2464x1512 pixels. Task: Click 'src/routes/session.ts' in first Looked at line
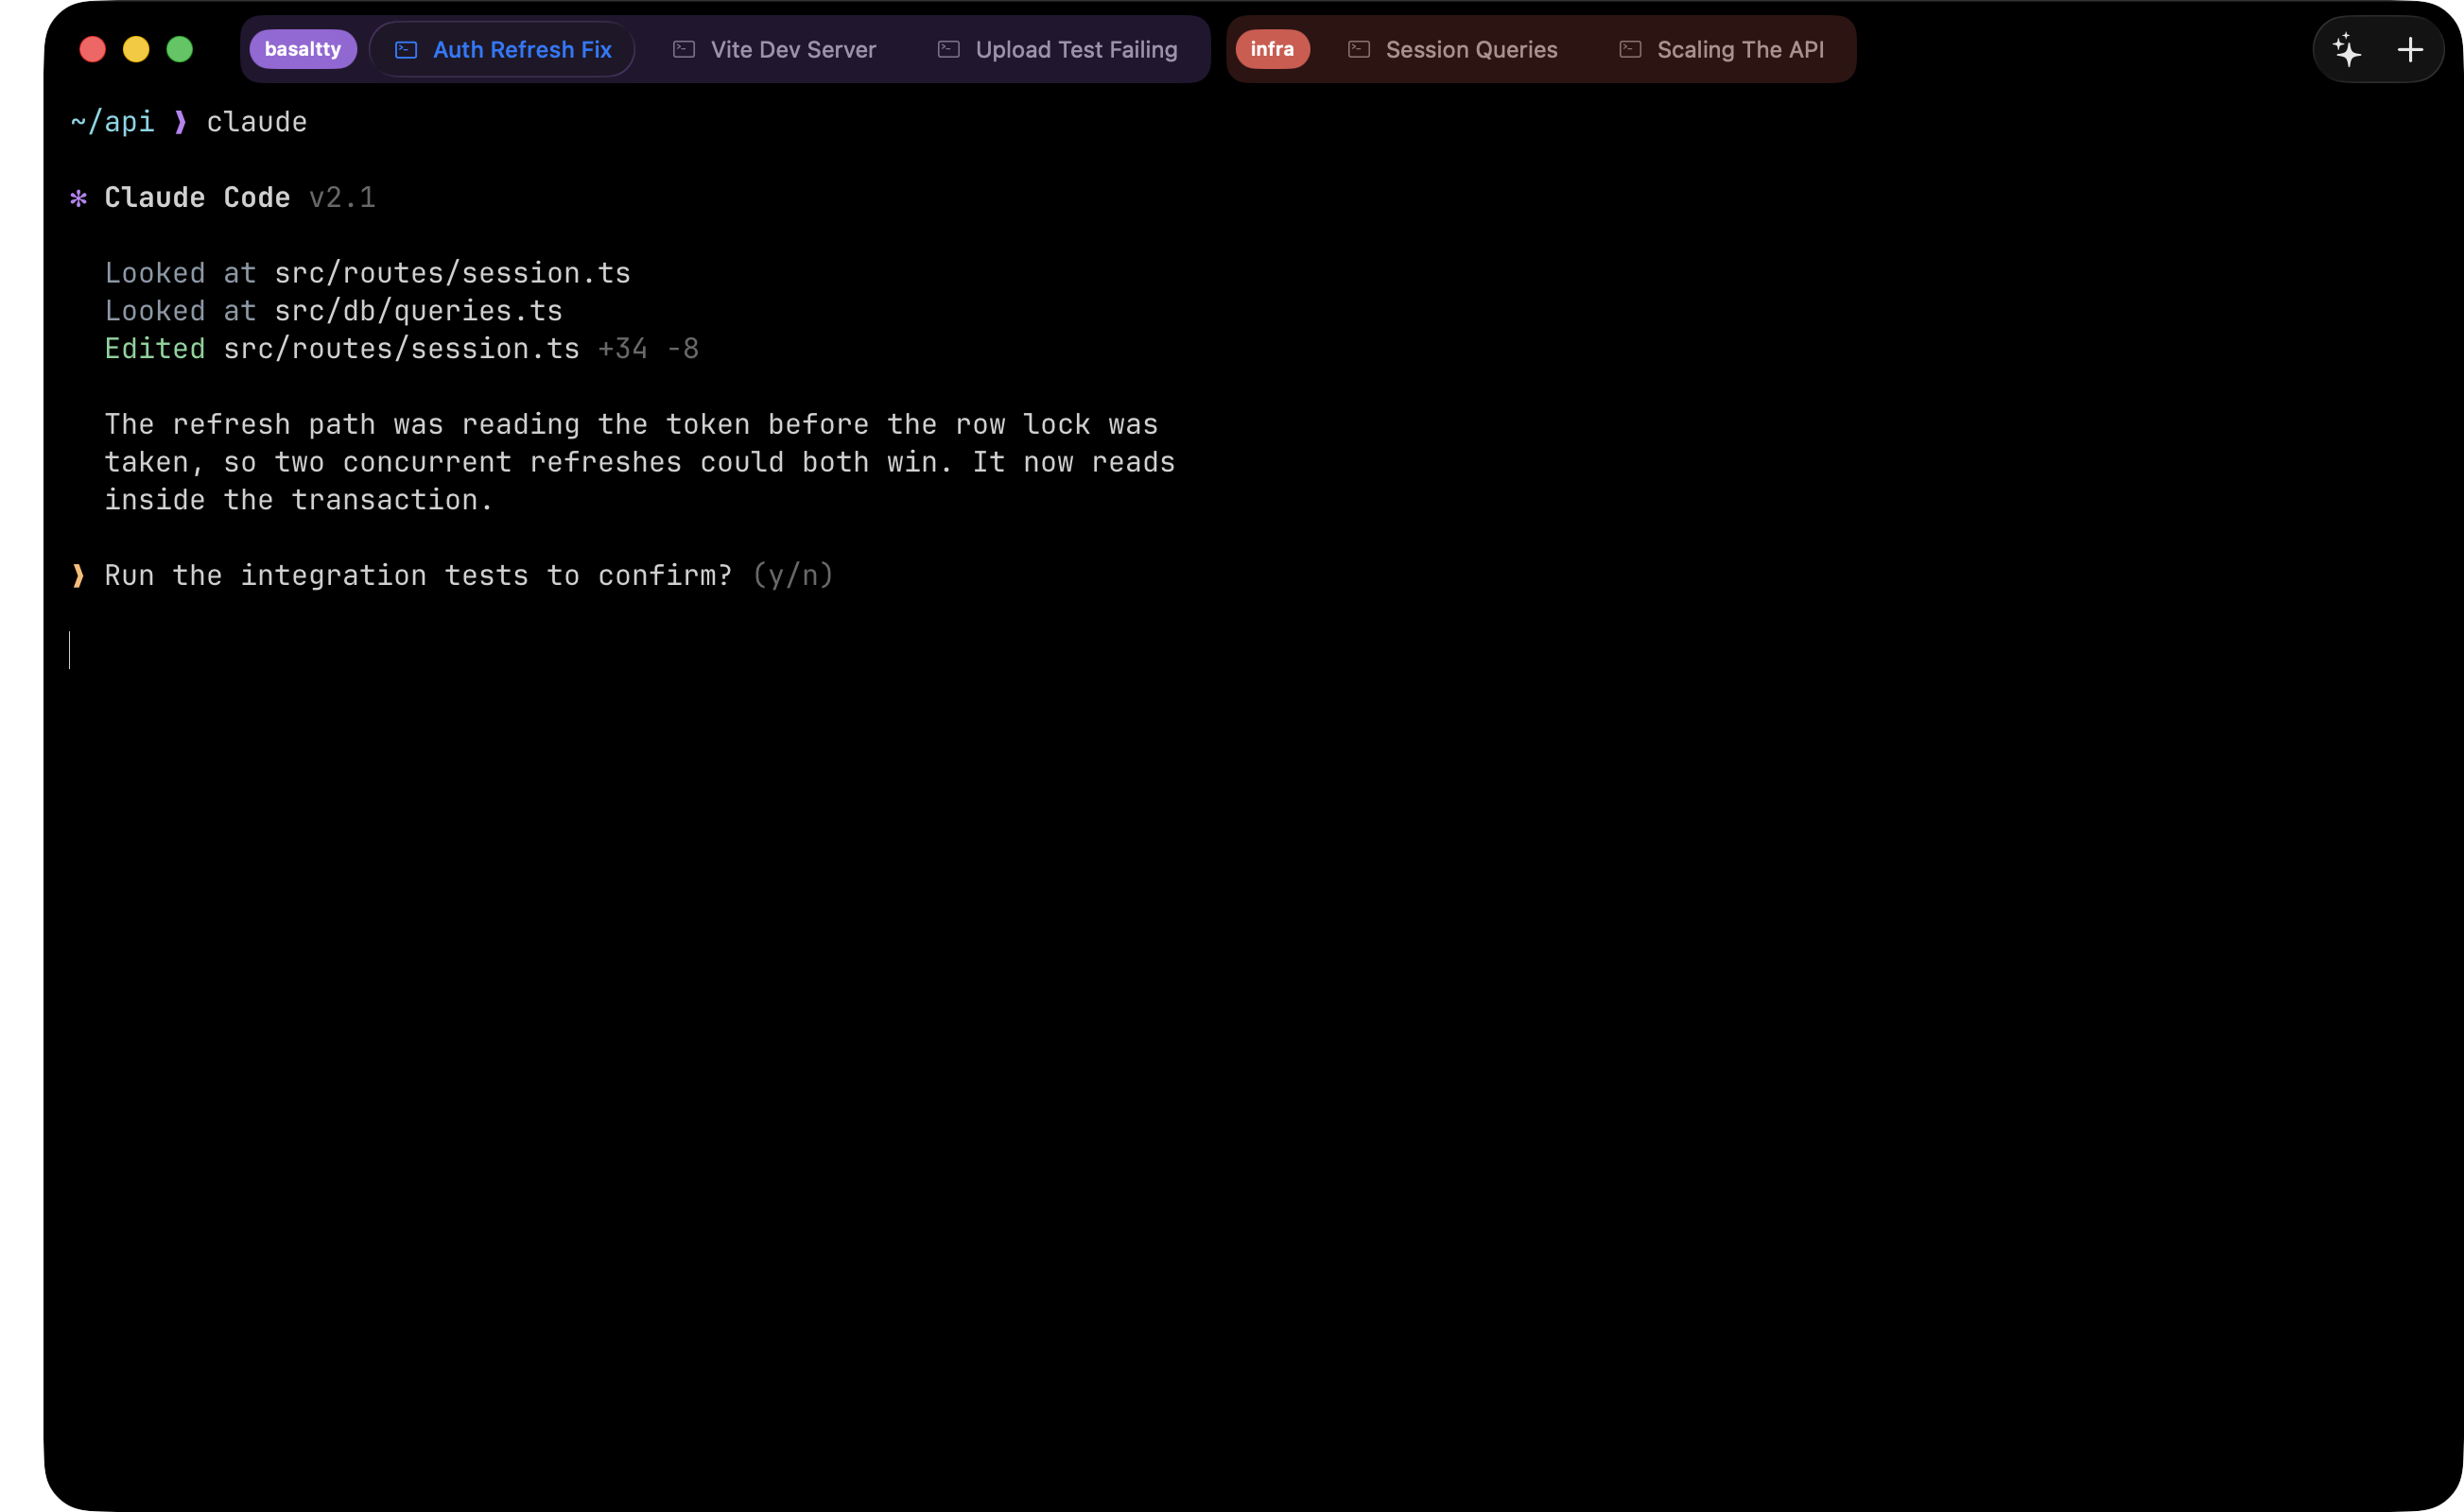point(453,273)
